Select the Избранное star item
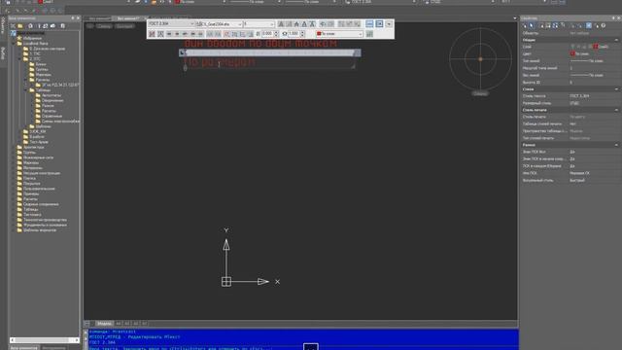 point(29,39)
